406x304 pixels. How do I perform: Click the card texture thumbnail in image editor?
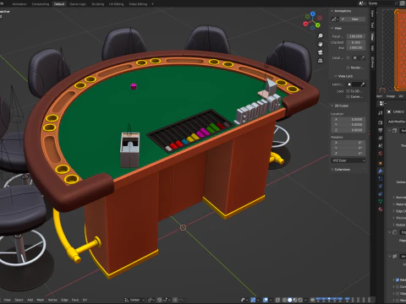pyautogui.click(x=400, y=50)
